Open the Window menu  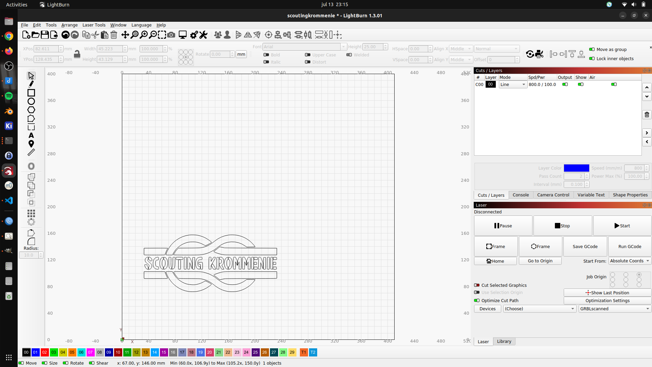(x=118, y=25)
